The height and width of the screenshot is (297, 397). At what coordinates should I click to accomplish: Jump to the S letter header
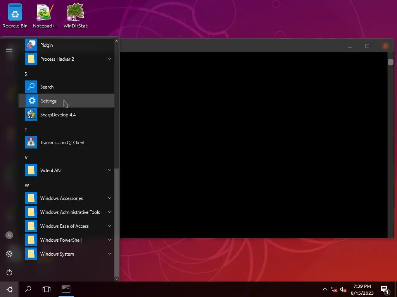(x=26, y=74)
